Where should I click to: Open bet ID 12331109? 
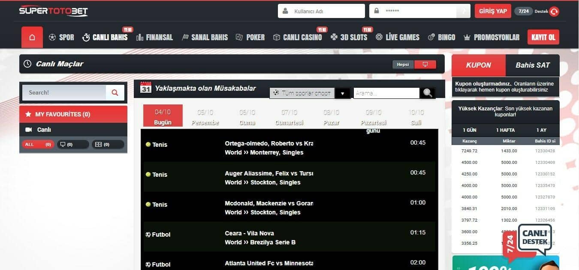click(545, 208)
